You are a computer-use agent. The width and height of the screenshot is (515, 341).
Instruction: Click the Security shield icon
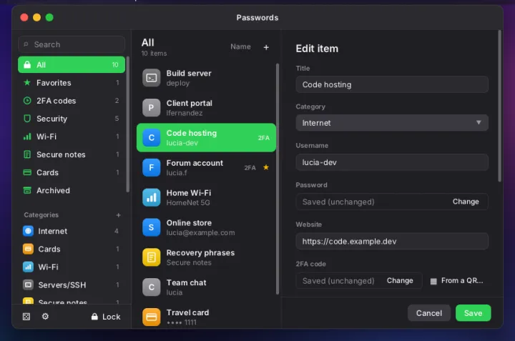(27, 119)
